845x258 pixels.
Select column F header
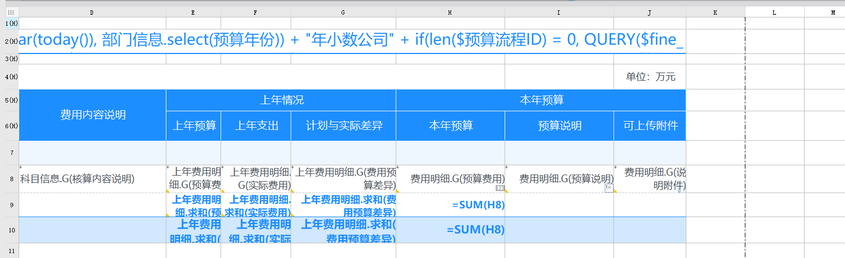click(x=256, y=12)
